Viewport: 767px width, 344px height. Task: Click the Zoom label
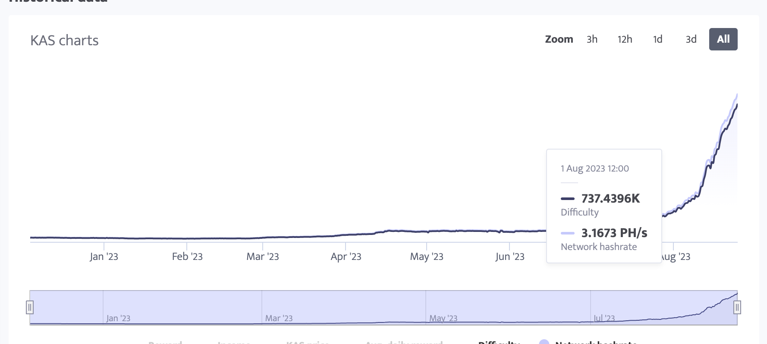pos(559,39)
